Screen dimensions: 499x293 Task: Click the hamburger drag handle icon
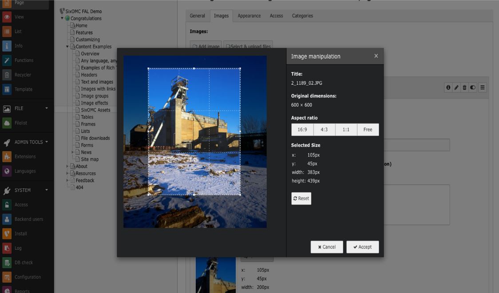tap(483, 87)
